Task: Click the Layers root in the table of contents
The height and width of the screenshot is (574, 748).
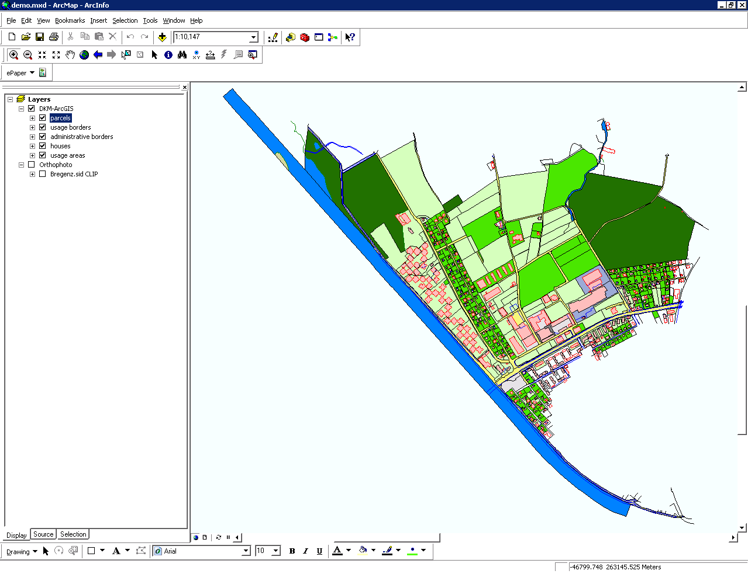Action: tap(39, 99)
